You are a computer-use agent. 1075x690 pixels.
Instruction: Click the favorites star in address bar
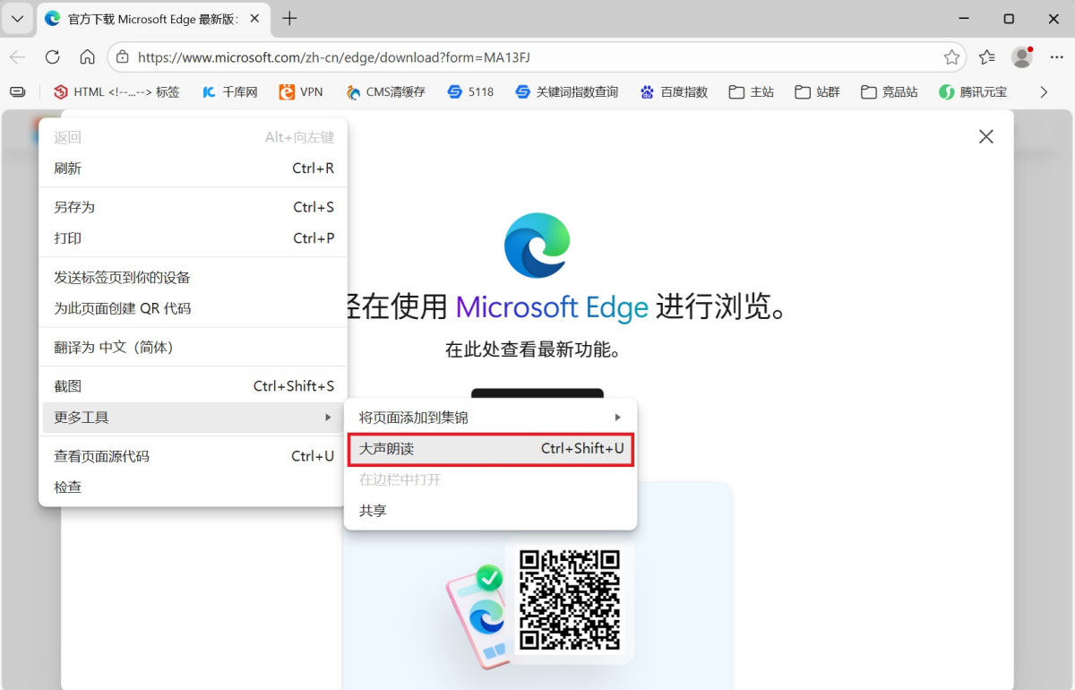pos(952,56)
